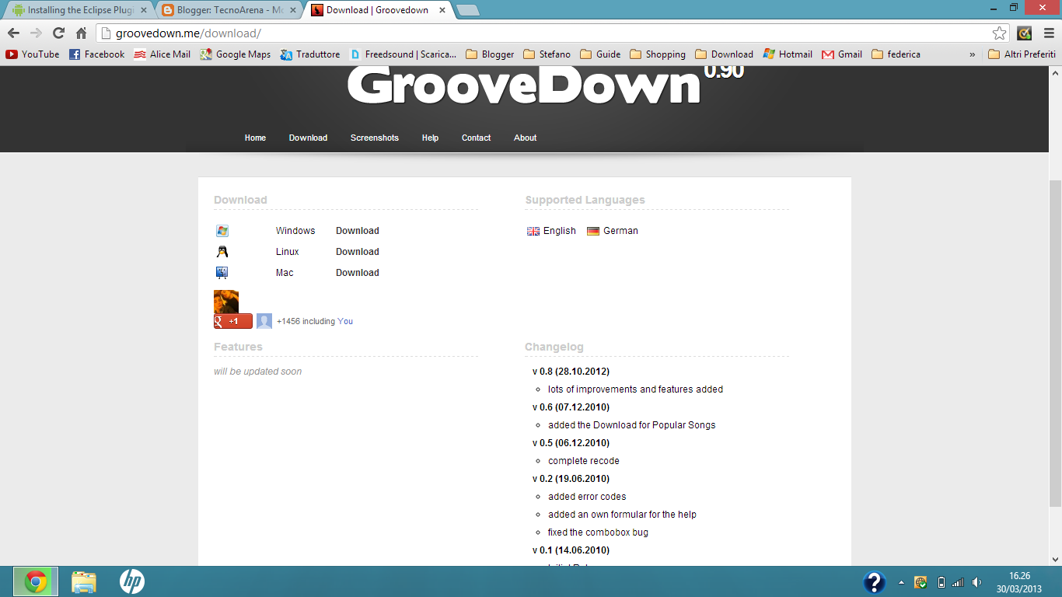Open the Freedsound bookmark
Image resolution: width=1062 pixels, height=597 pixels.
pos(403,54)
